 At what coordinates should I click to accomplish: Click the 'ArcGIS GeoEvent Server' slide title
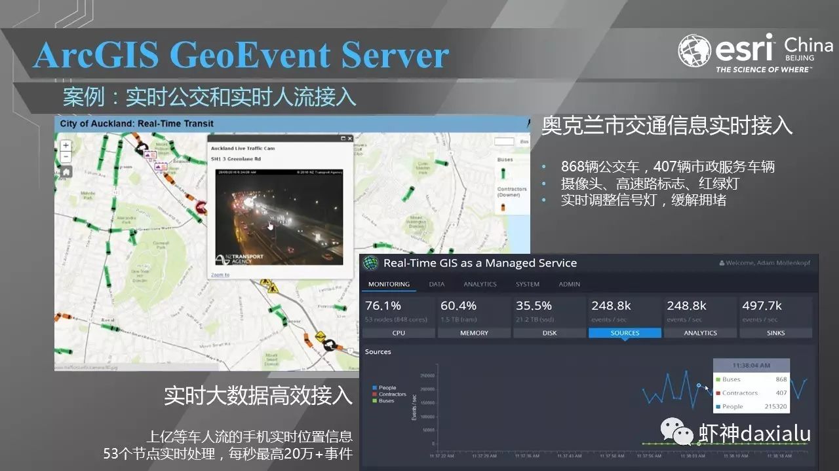(x=241, y=55)
